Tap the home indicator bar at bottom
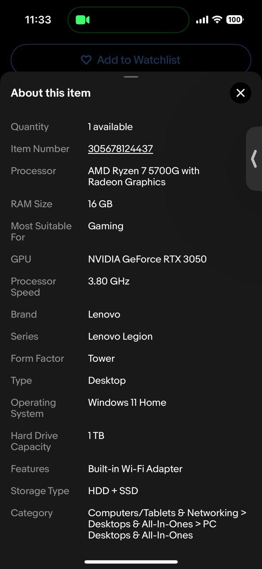This screenshot has width=262, height=569. click(131, 562)
